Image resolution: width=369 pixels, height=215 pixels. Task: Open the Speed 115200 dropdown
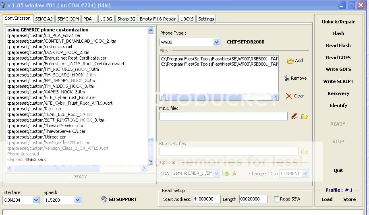[77, 200]
